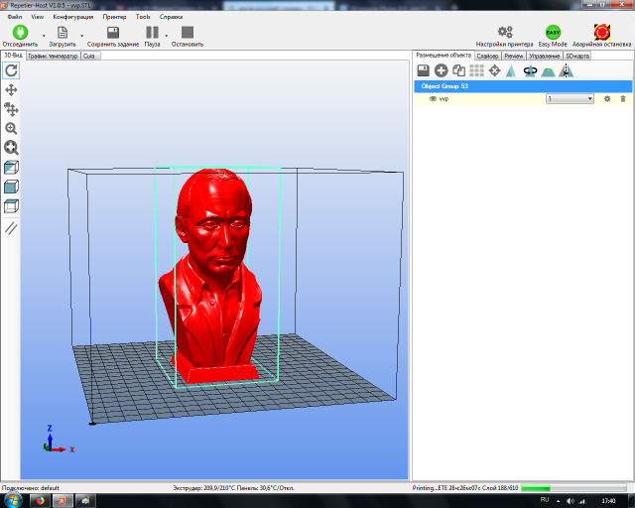Open Firefox from the taskbar
Screen dimensions: 635x508
click(40, 501)
